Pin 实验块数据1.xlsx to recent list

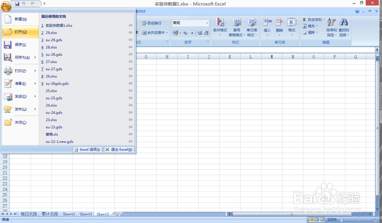pyautogui.click(x=131, y=25)
